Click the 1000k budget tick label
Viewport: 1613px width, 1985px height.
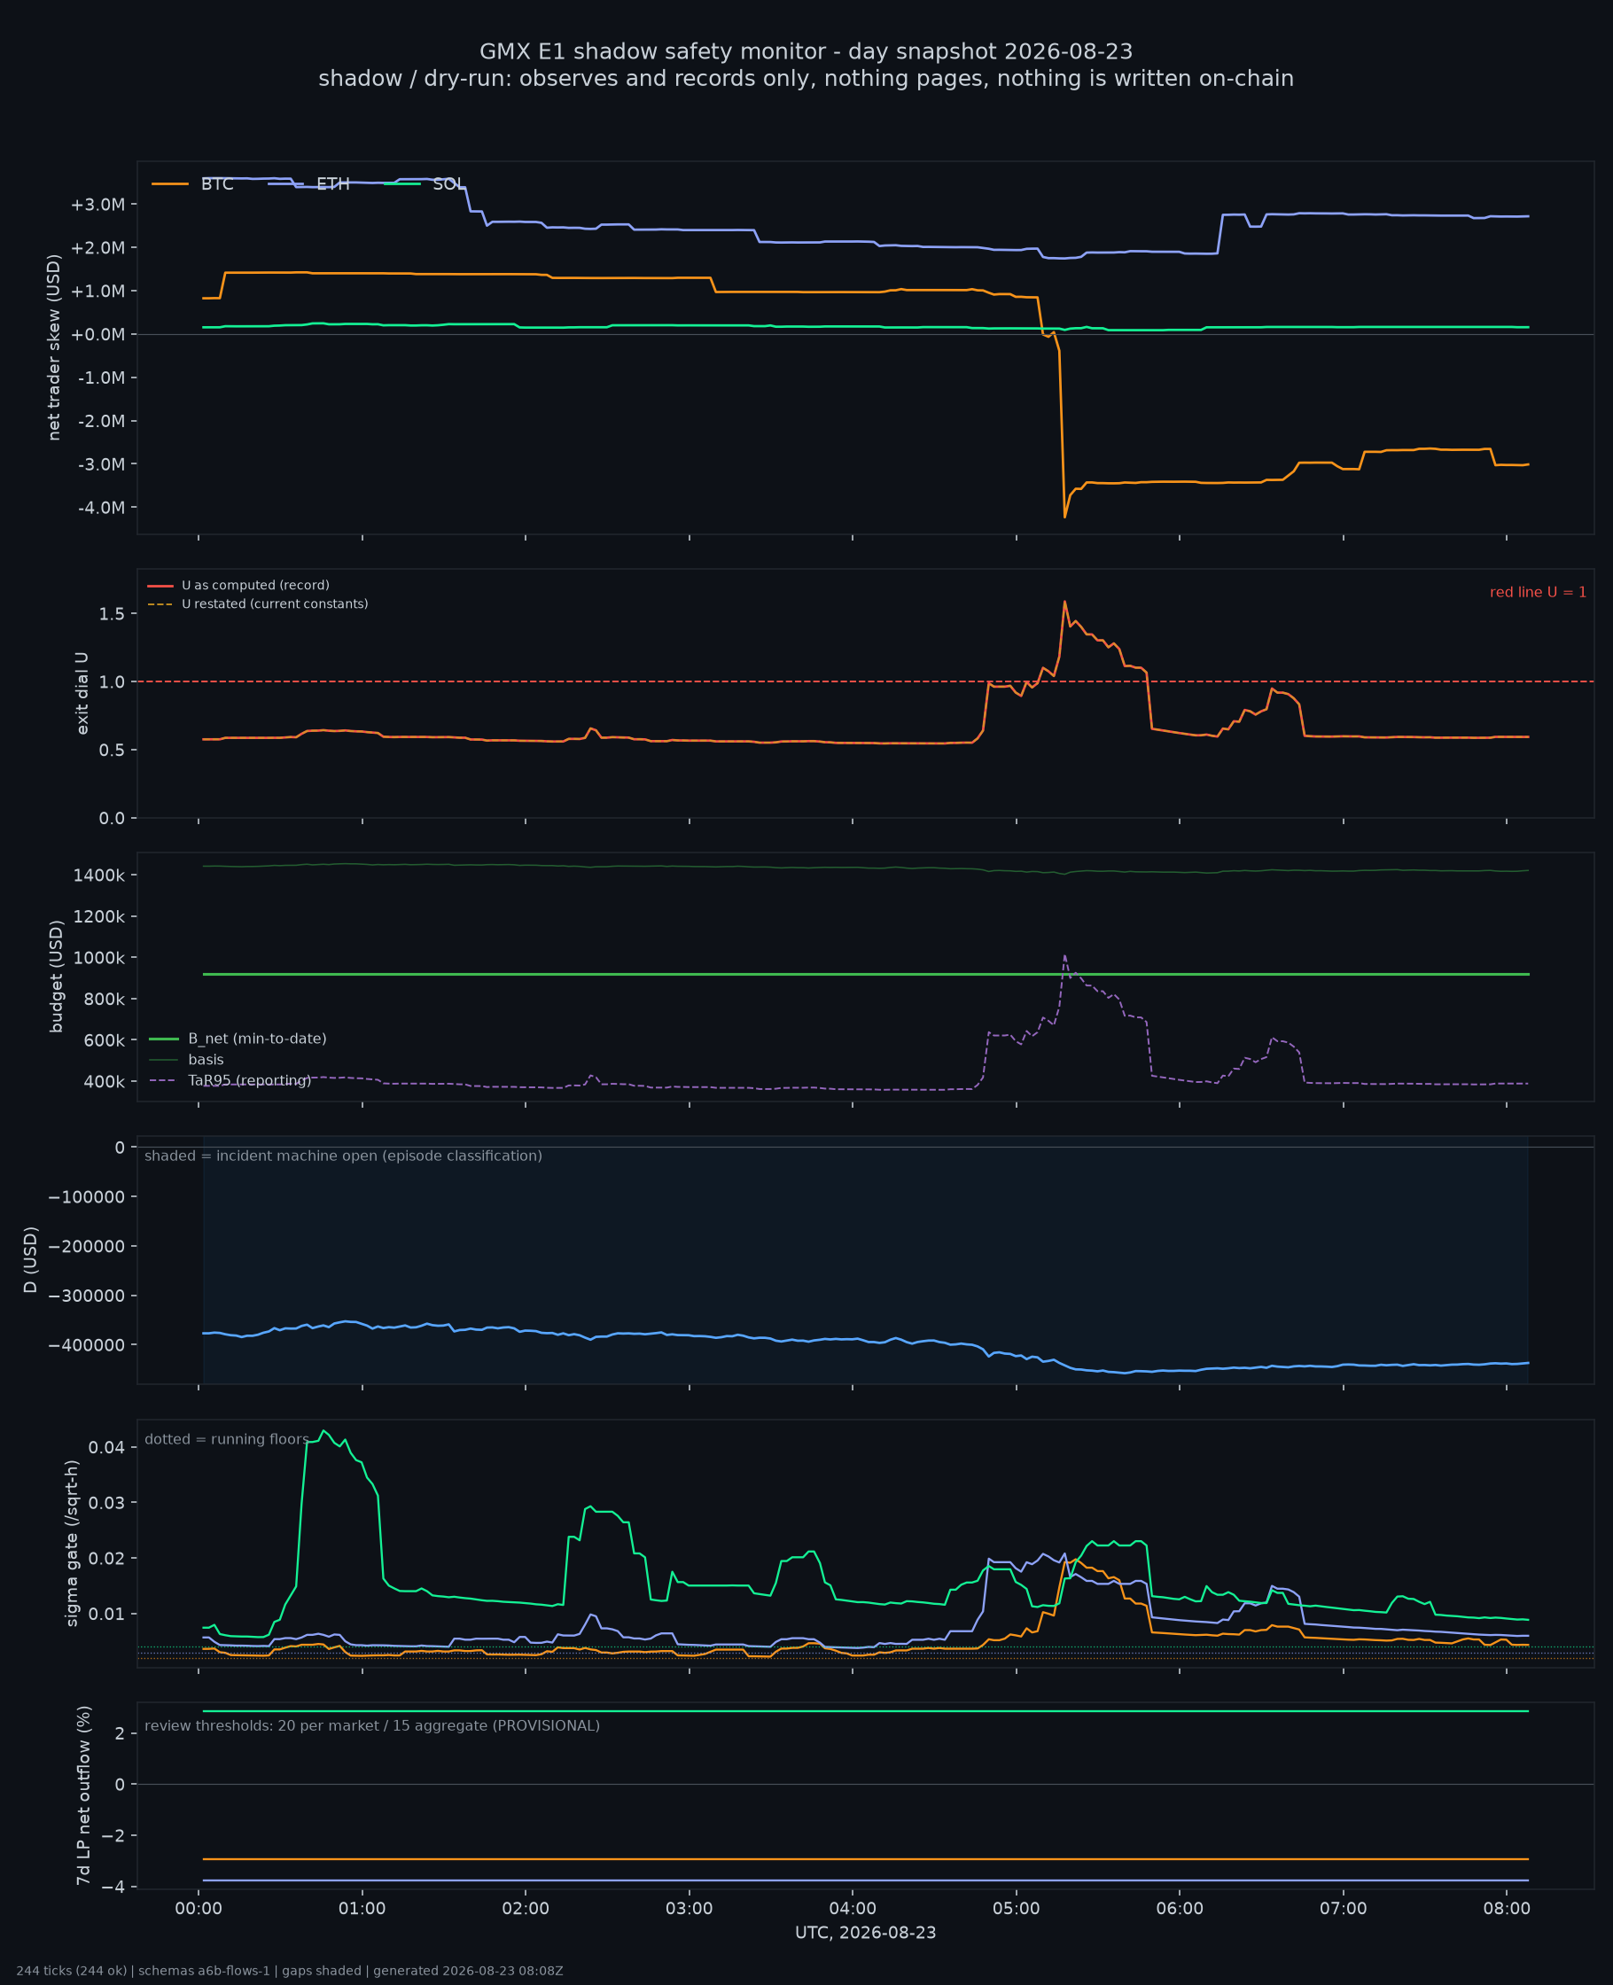point(98,959)
